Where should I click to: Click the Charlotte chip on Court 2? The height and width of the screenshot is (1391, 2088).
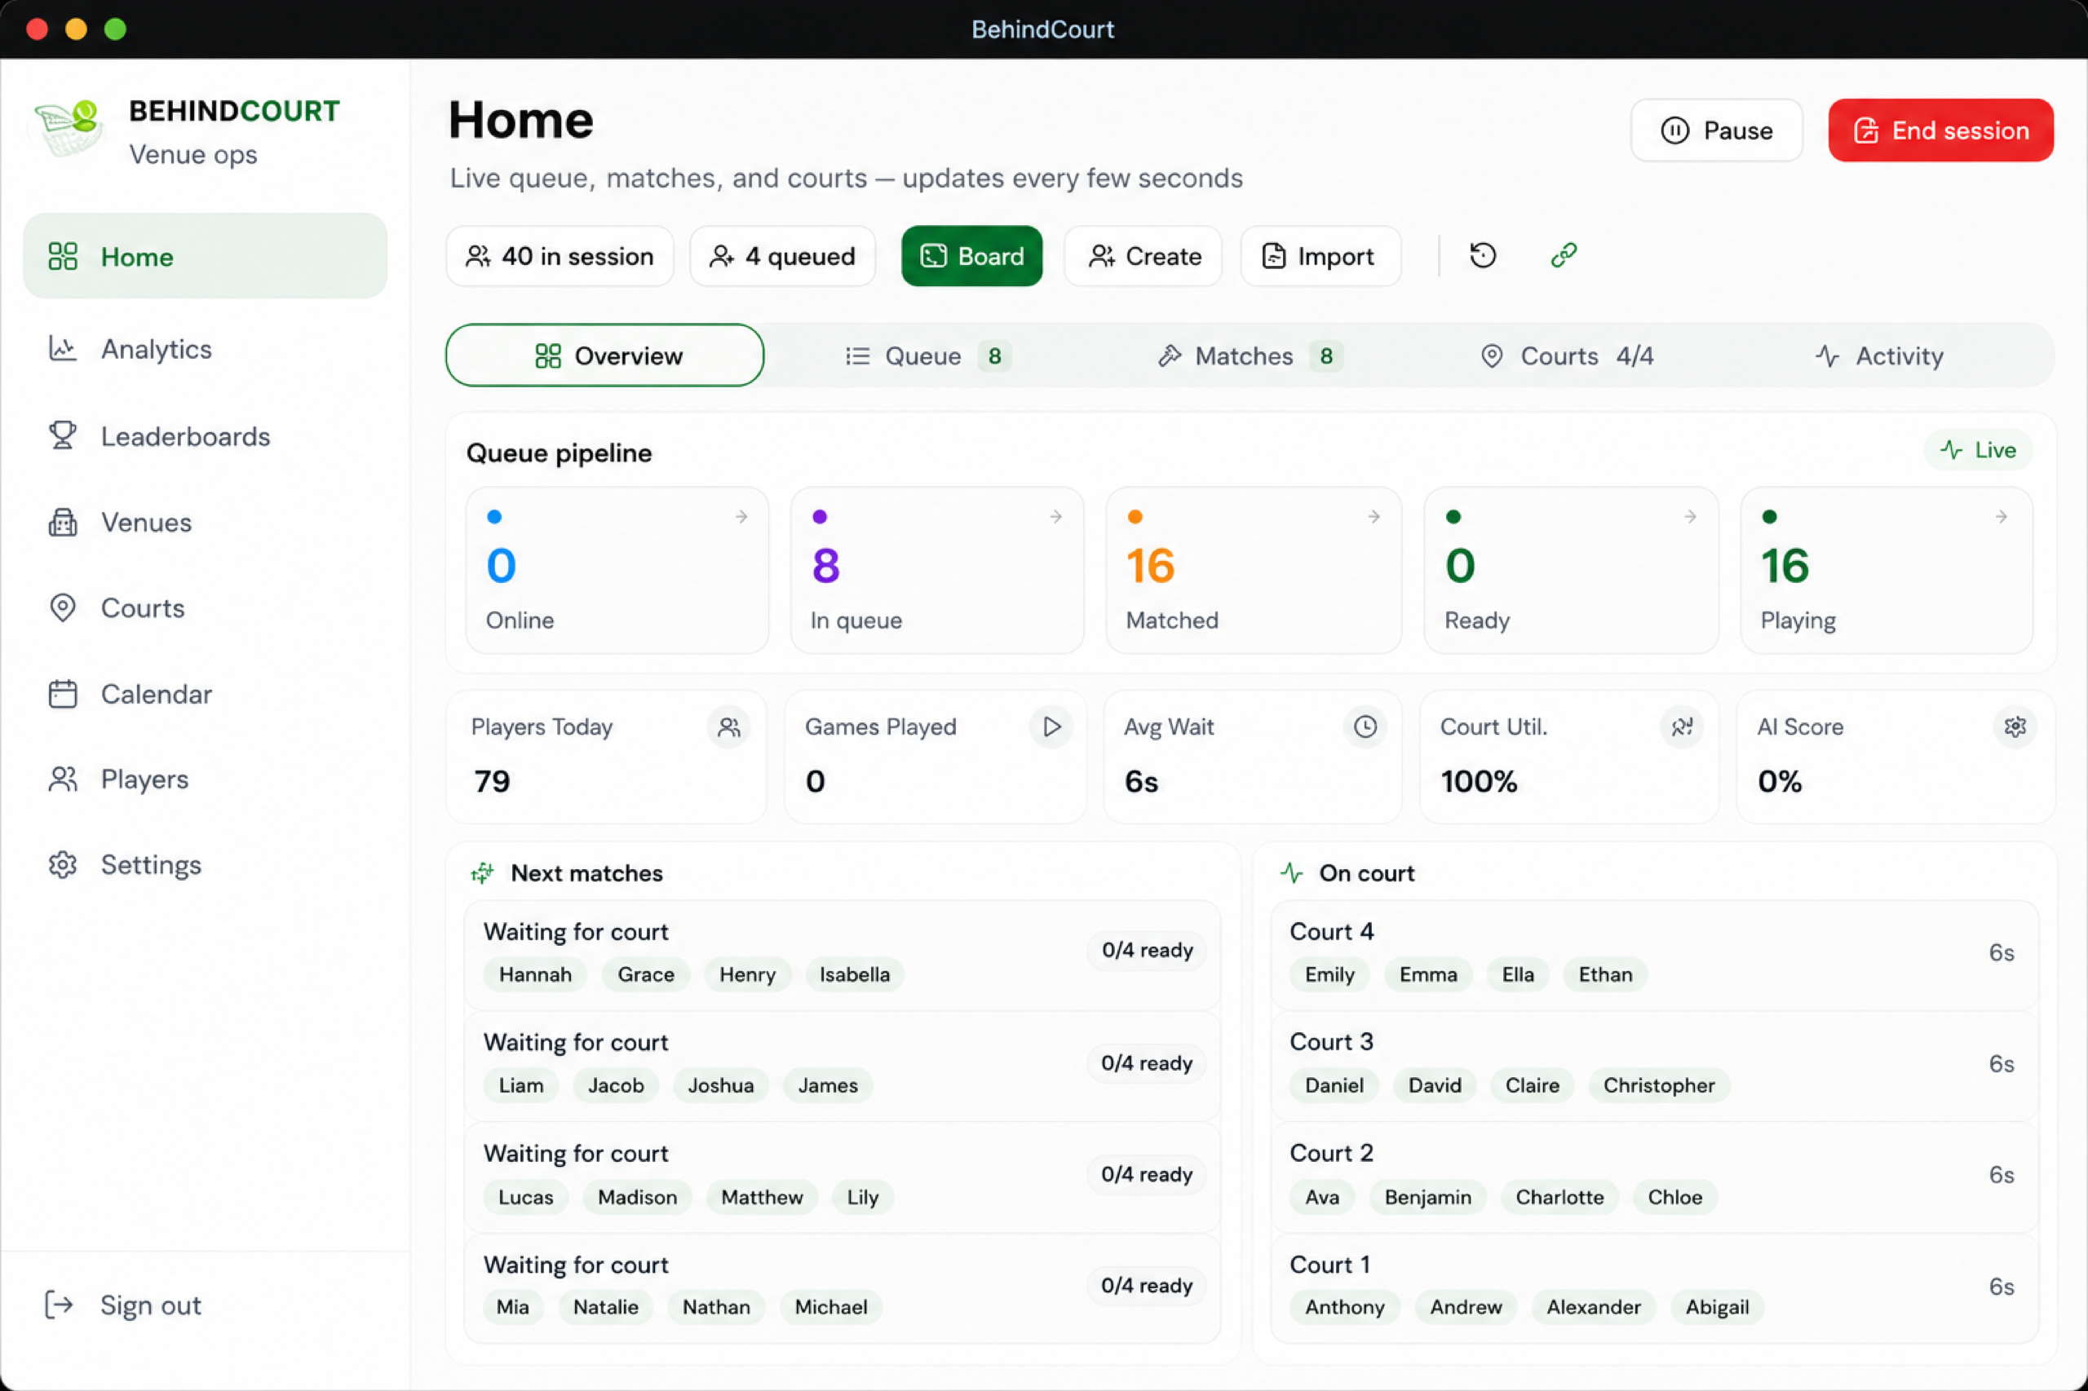1559,1198
